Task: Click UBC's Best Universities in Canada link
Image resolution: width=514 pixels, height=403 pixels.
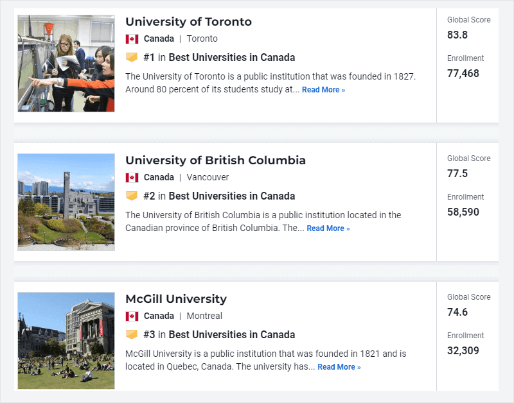Action: (x=232, y=196)
